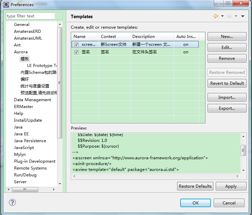The height and width of the screenshot is (215, 252).
Task: Click the forward navigation arrow icon
Action: coord(229,16)
